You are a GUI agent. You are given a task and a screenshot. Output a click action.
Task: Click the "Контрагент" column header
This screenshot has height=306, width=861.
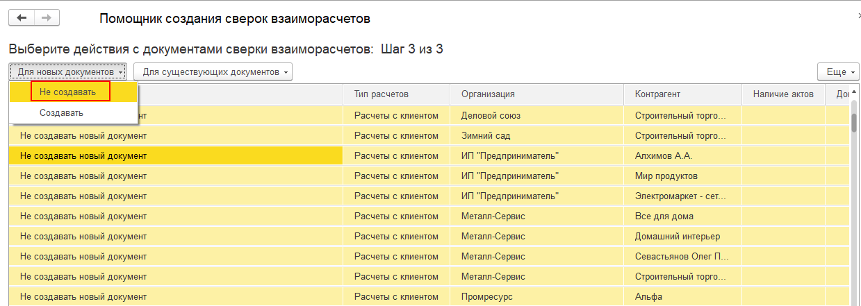tap(657, 94)
